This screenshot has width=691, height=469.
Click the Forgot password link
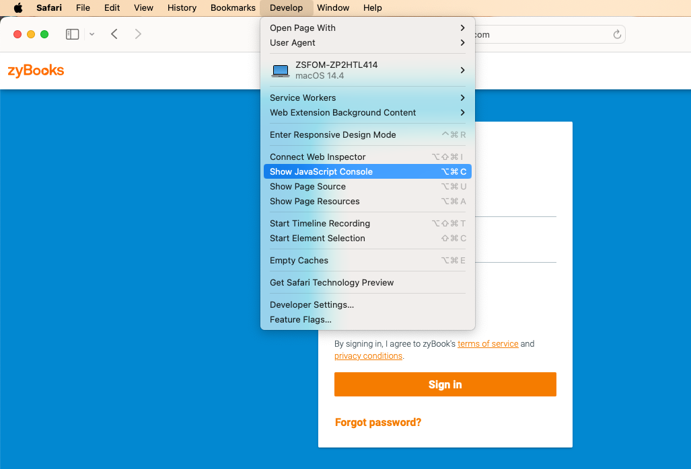(377, 421)
